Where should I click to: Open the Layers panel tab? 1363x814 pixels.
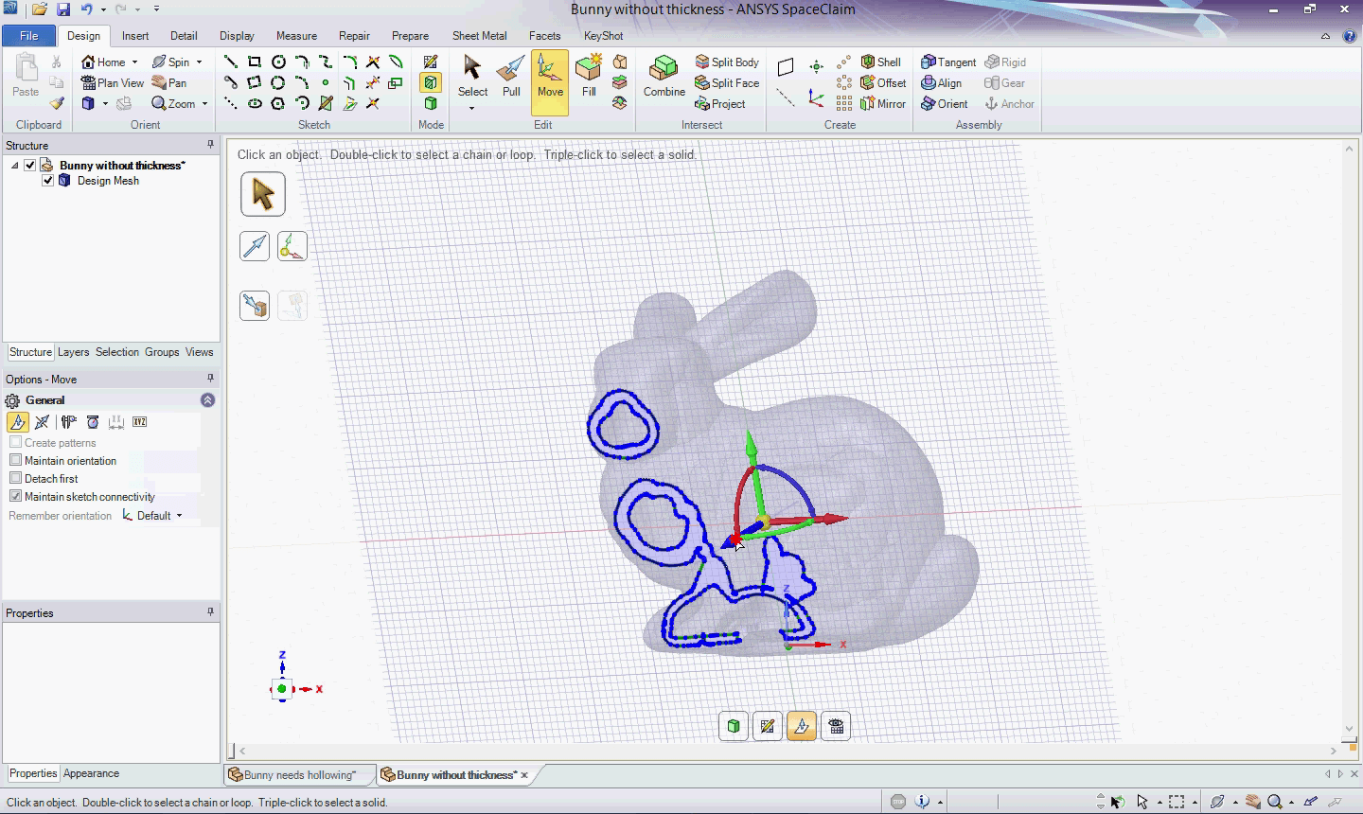coord(73,352)
